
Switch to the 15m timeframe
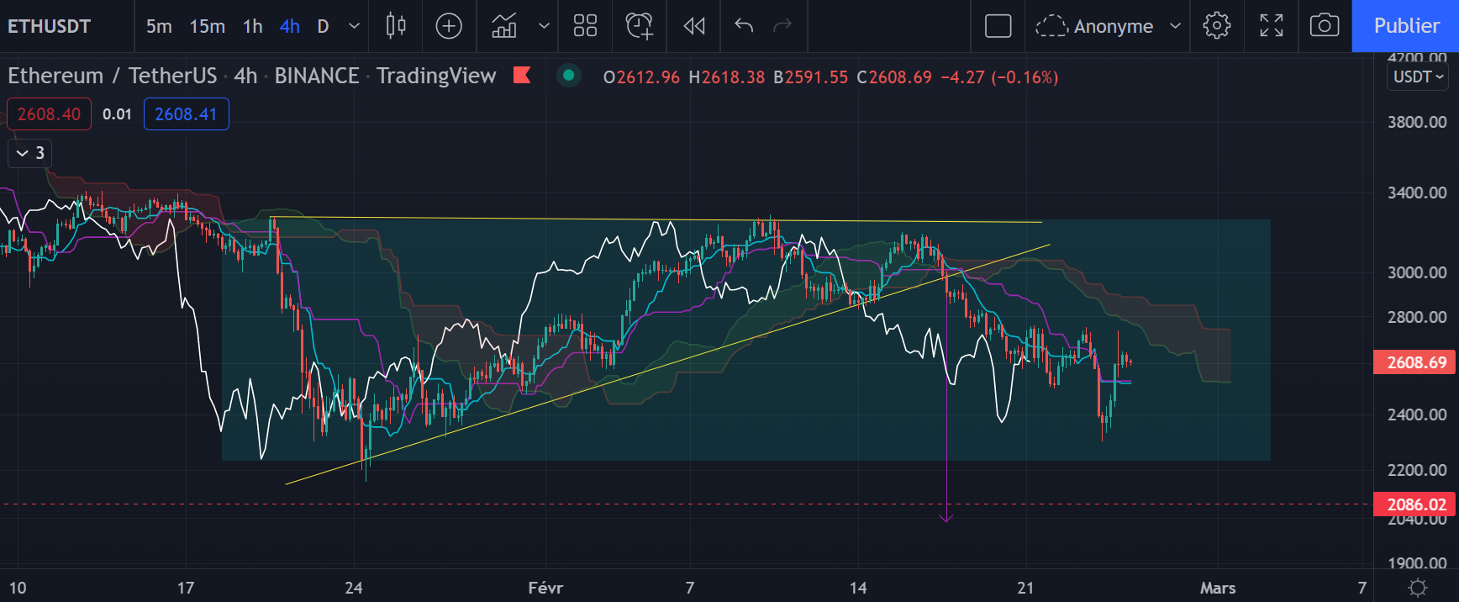(x=207, y=26)
